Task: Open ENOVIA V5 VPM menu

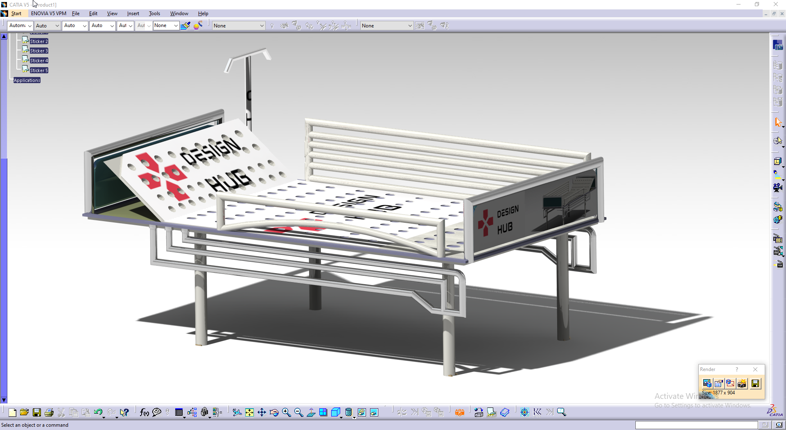Action: [x=48, y=14]
